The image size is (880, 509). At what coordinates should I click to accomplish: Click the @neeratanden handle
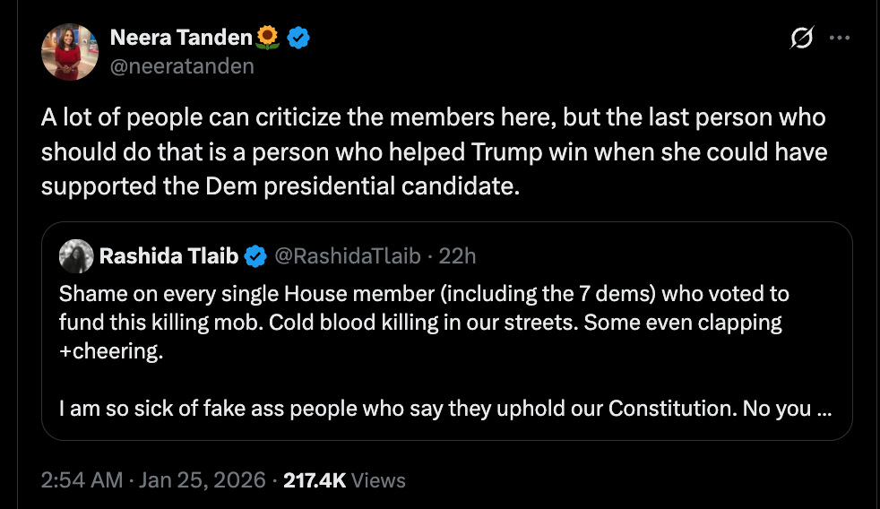181,66
